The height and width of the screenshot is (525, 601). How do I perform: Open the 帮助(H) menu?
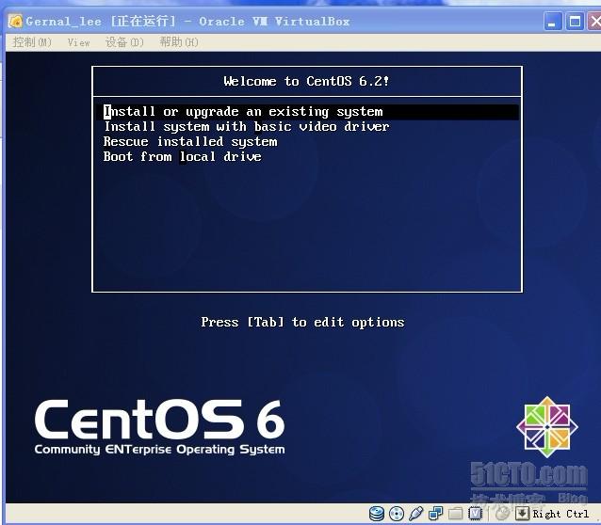pyautogui.click(x=179, y=42)
